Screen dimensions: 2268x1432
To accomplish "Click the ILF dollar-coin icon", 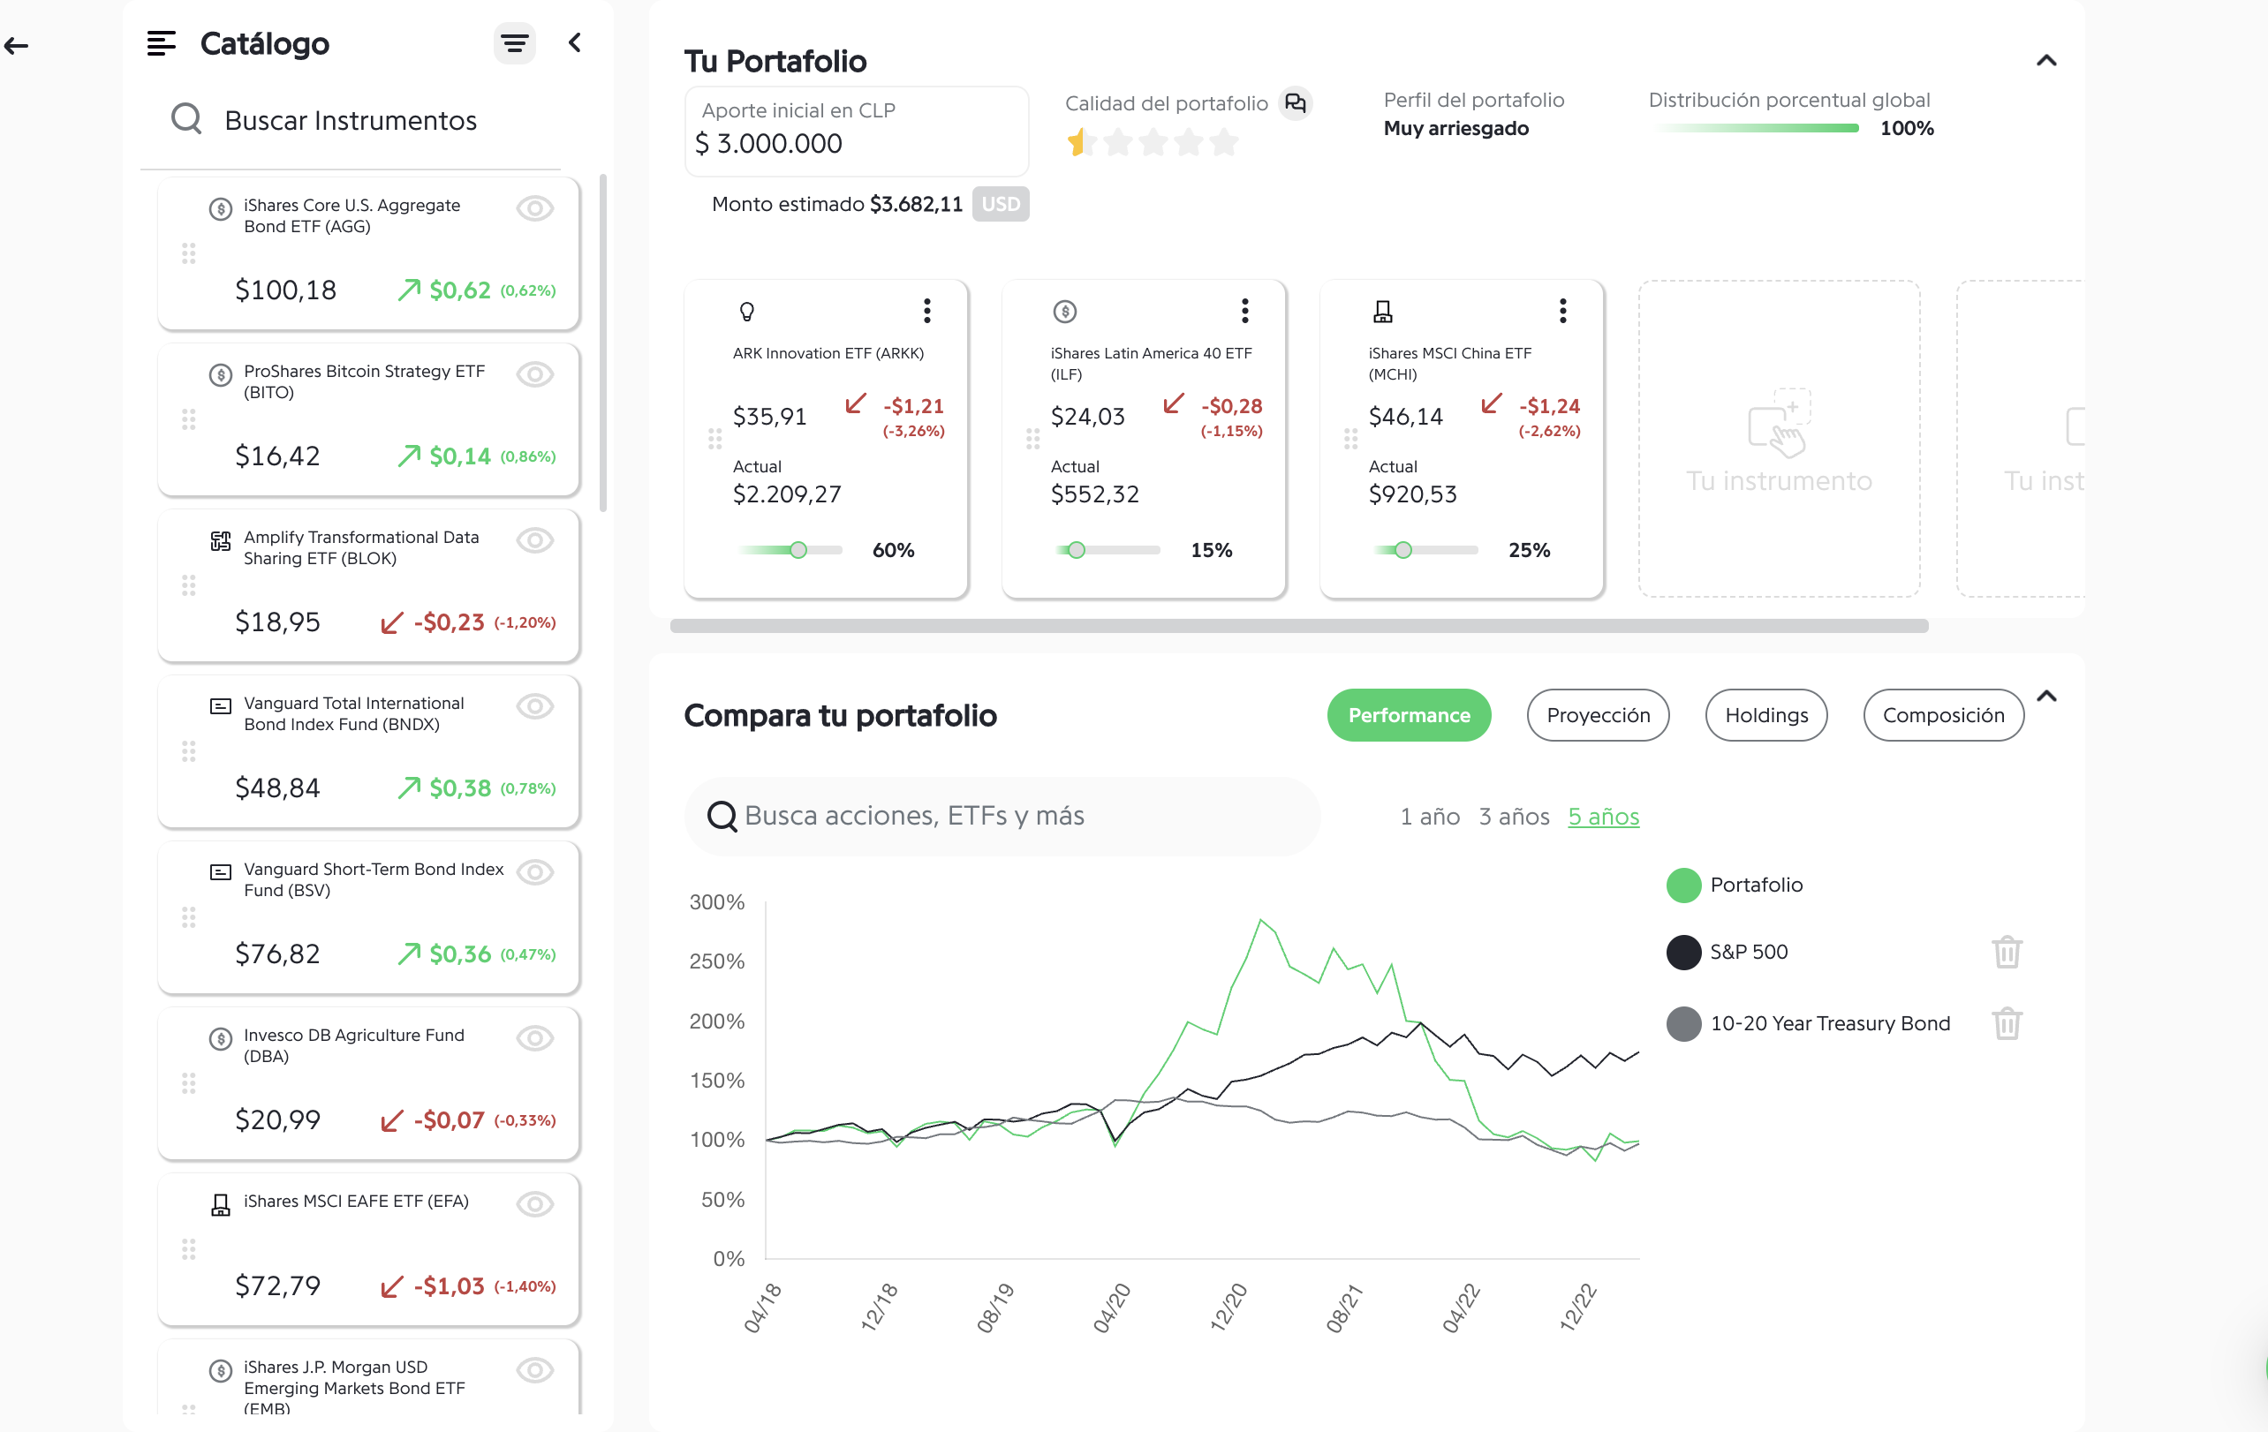I will tap(1064, 311).
